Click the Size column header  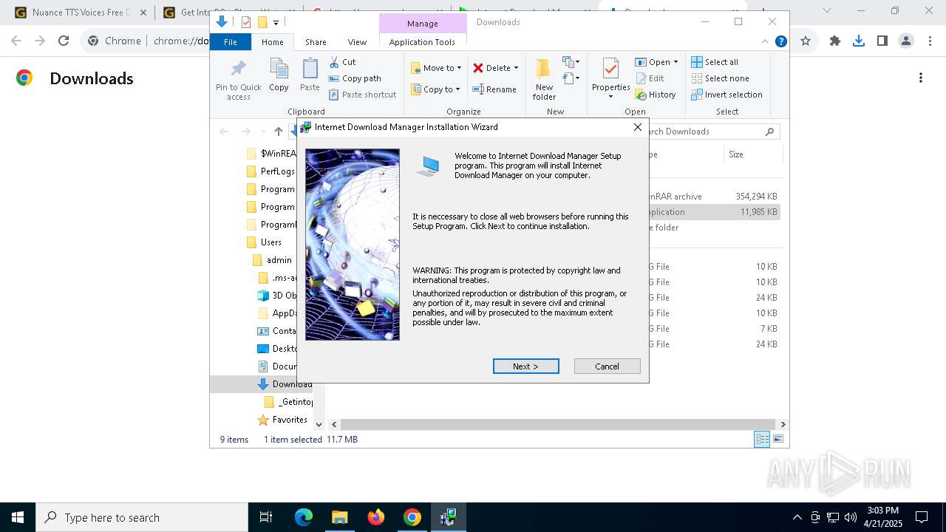click(x=753, y=154)
